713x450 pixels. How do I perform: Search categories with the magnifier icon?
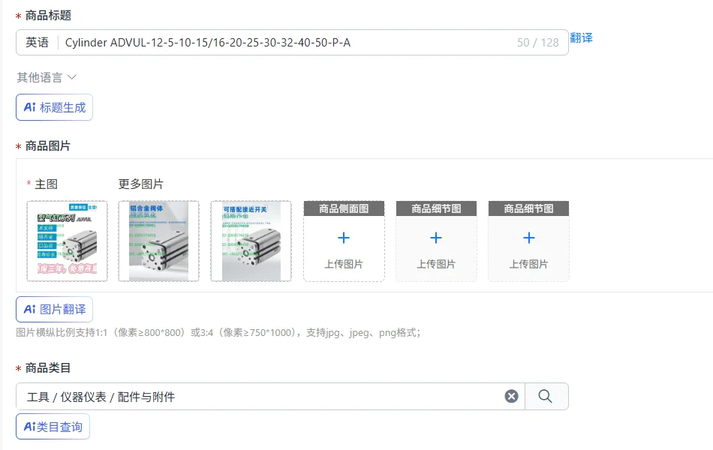tap(545, 396)
